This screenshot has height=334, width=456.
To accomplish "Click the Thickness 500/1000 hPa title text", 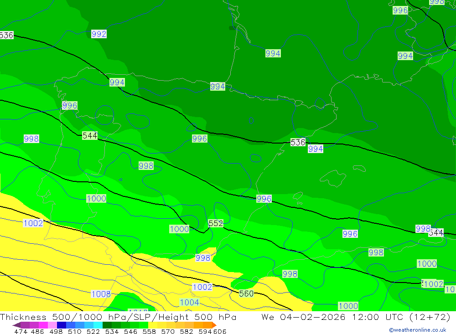I will 63,317.
